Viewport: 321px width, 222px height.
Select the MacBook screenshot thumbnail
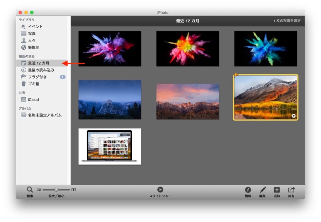point(110,146)
